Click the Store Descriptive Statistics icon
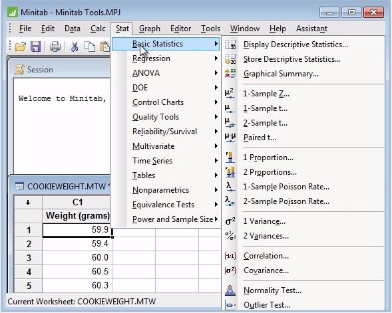 click(230, 59)
